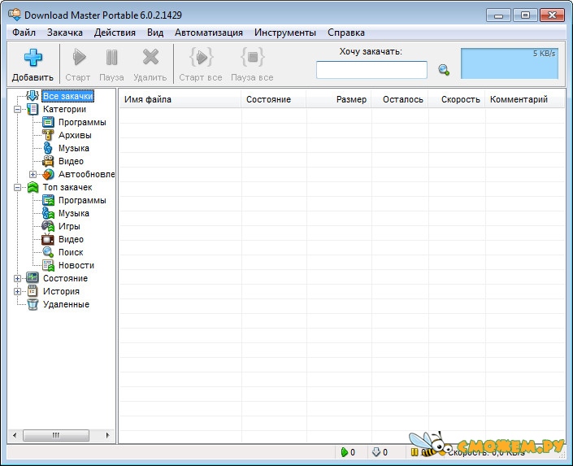Maximize the Download Master window
The width and height of the screenshot is (573, 466).
click(x=525, y=15)
